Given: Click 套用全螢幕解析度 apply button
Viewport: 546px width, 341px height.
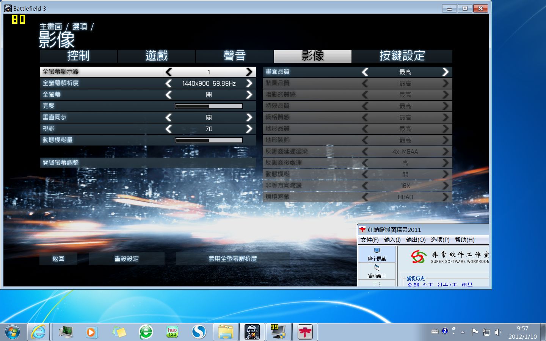Looking at the screenshot, I should point(233,259).
